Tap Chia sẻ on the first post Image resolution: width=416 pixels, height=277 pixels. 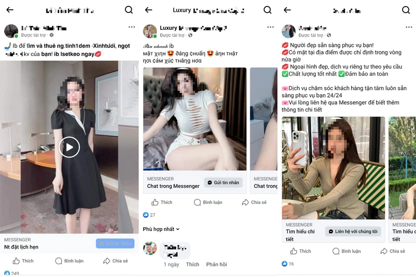pos(115,261)
